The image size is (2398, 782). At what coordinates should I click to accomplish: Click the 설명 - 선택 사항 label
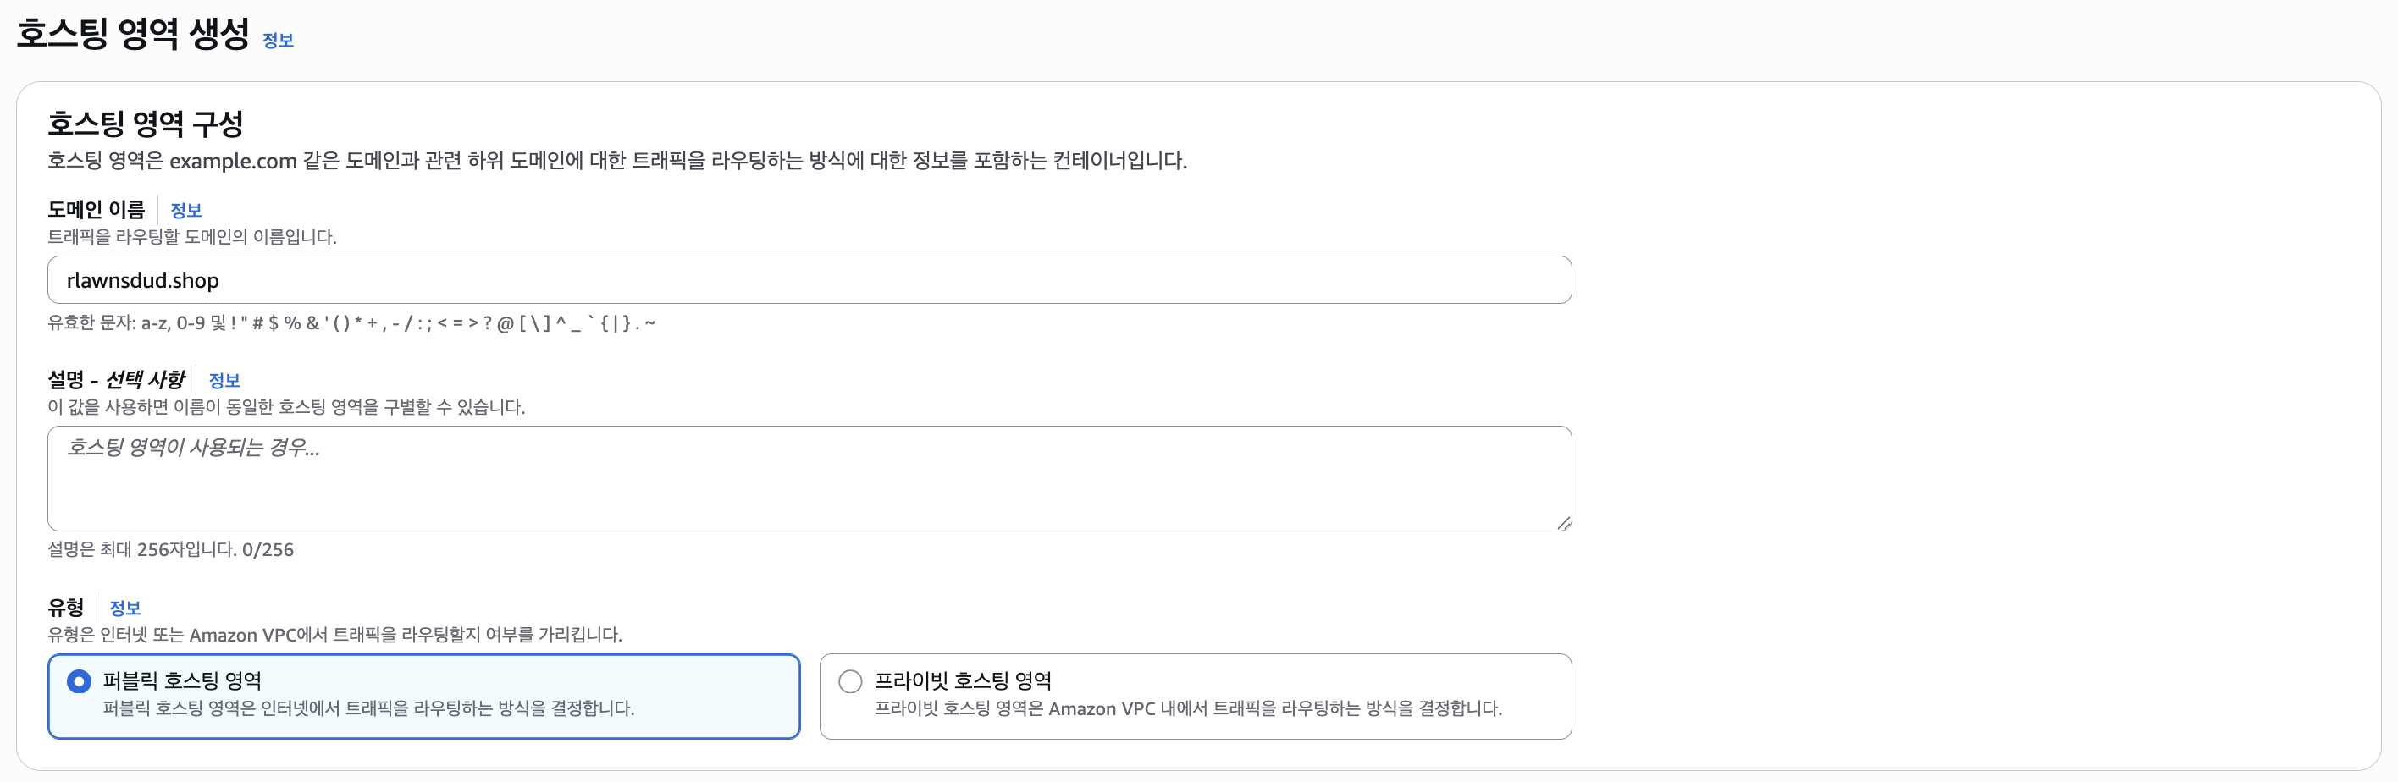[116, 379]
